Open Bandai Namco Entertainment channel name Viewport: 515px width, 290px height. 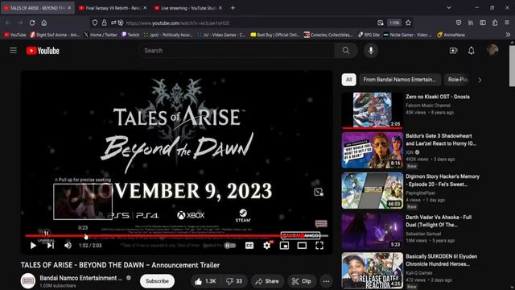coord(81,278)
